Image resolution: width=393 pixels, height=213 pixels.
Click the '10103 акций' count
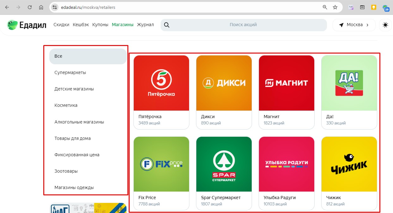275,204
